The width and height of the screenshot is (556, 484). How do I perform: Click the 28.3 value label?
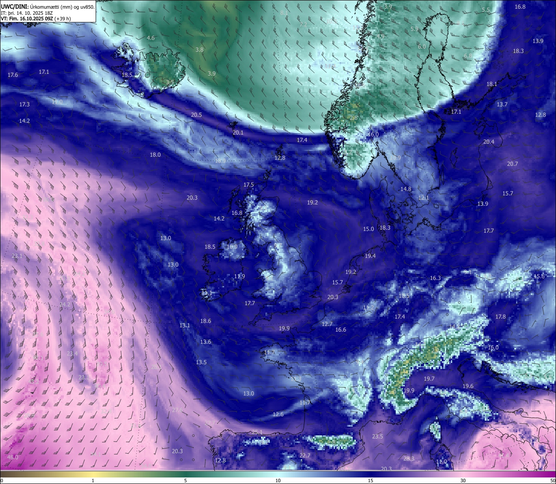[x=409, y=458]
